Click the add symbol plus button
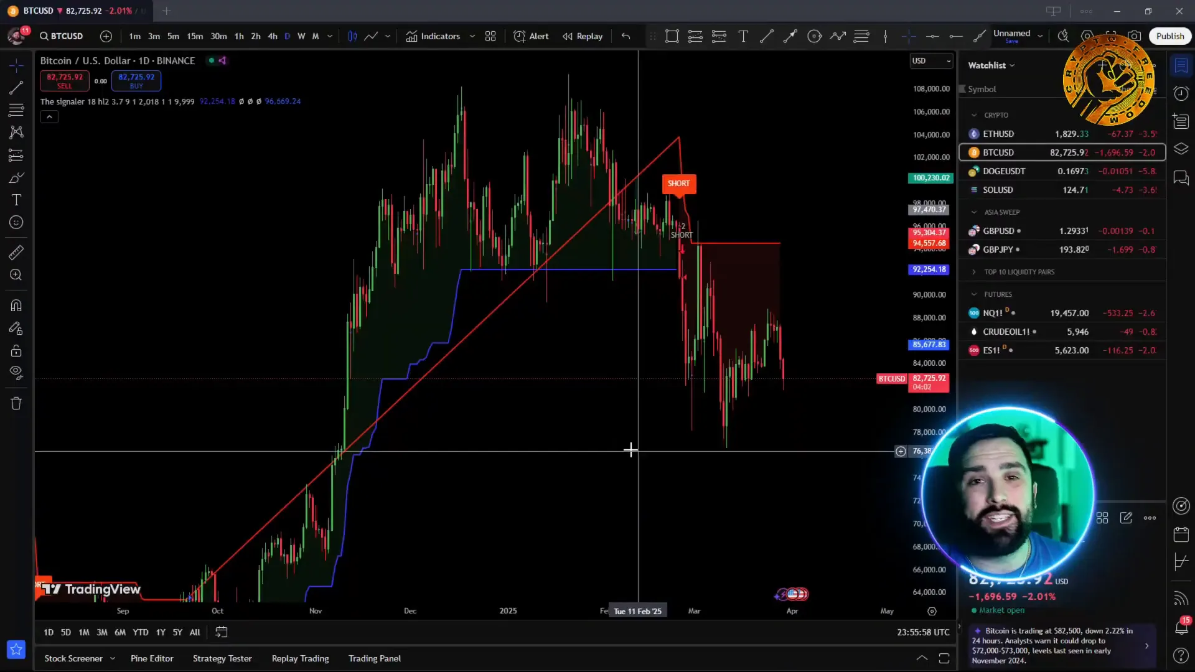 106,36
